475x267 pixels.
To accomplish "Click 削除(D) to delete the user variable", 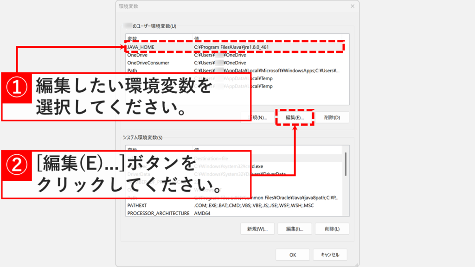I will tap(332, 117).
